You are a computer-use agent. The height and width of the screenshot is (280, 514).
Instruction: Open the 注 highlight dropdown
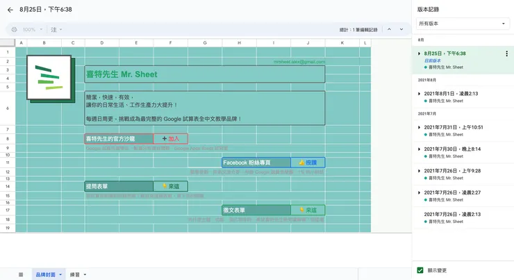coord(56,29)
